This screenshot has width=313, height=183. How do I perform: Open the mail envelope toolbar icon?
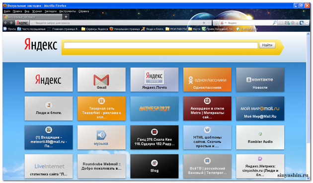coord(287,23)
